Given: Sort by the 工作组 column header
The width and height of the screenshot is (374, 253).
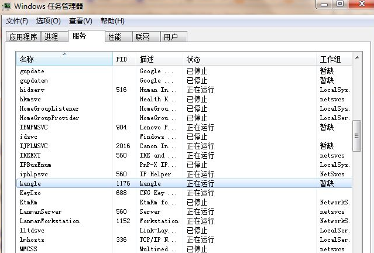Looking at the screenshot, I should pyautogui.click(x=334, y=59).
